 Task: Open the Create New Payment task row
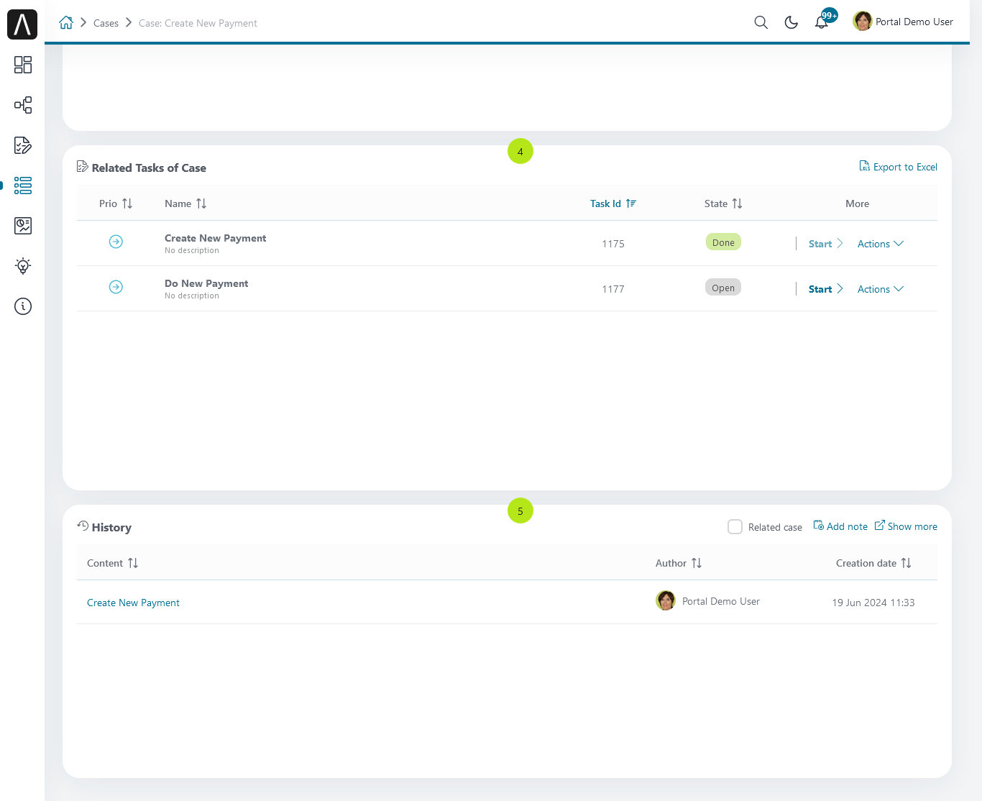coord(507,243)
